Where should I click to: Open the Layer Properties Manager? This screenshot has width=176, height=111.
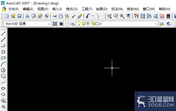(x=73, y=24)
